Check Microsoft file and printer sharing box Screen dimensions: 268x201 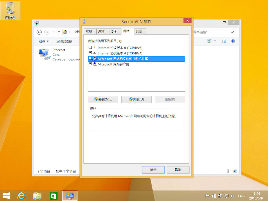pyautogui.click(x=90, y=58)
